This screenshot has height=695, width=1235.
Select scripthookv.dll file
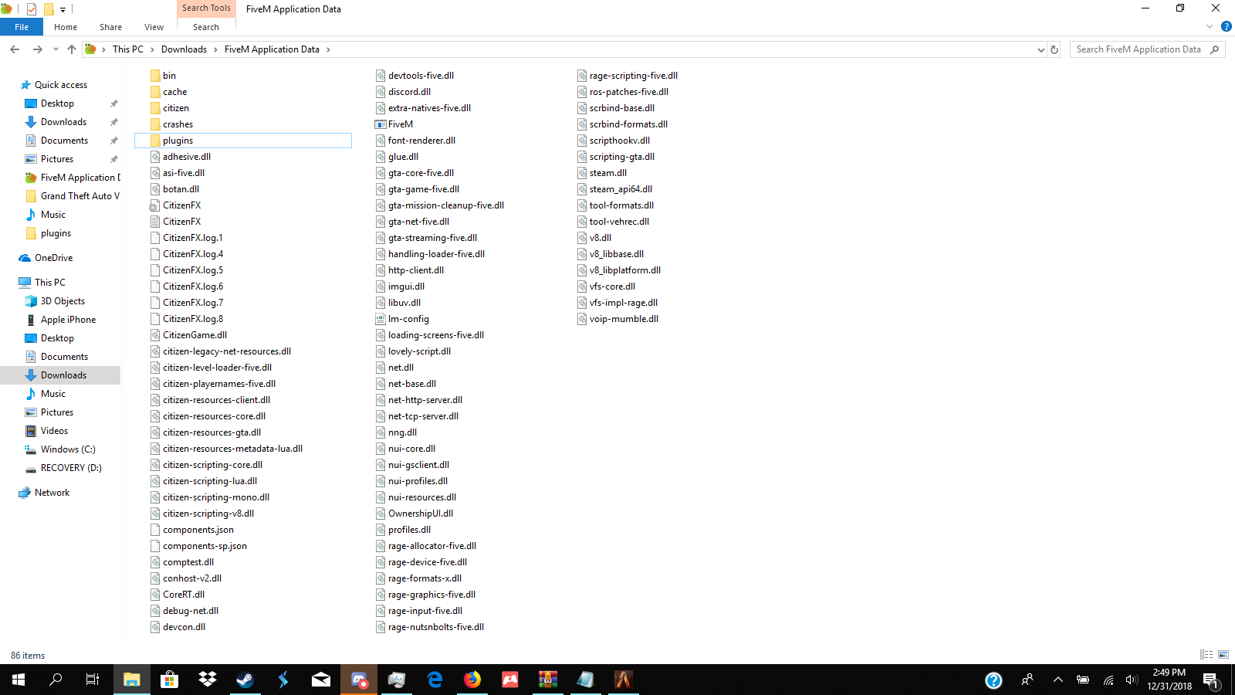pyautogui.click(x=619, y=141)
